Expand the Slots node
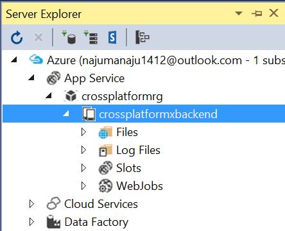 pos(83,168)
